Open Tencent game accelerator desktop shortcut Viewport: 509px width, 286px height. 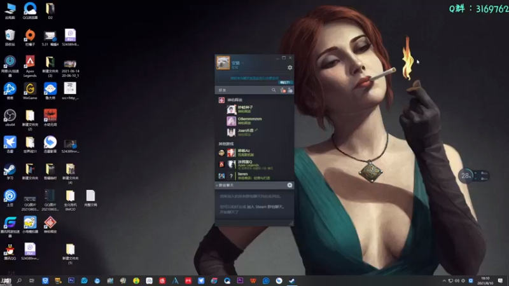tap(10, 227)
